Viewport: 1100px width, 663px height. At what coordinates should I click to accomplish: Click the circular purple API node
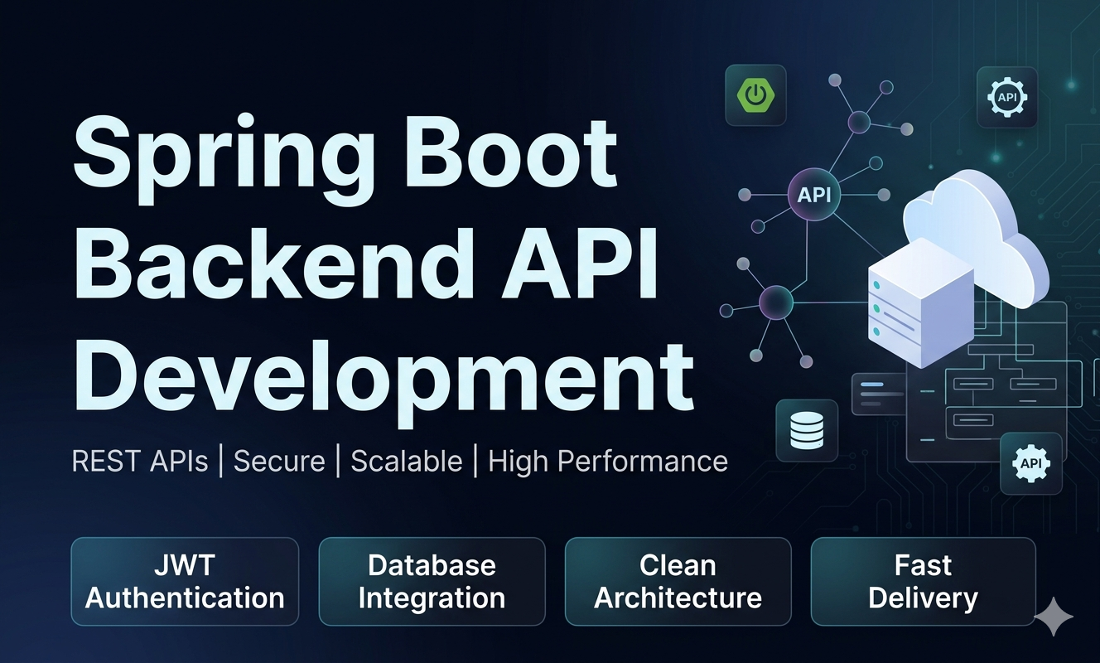813,196
